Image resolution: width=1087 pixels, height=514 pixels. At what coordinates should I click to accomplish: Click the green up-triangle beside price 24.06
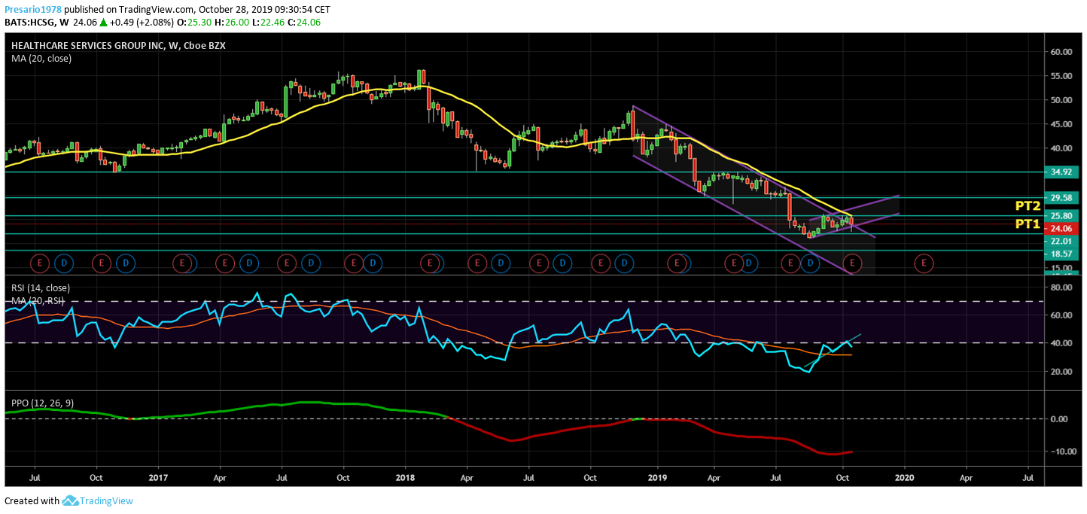102,22
